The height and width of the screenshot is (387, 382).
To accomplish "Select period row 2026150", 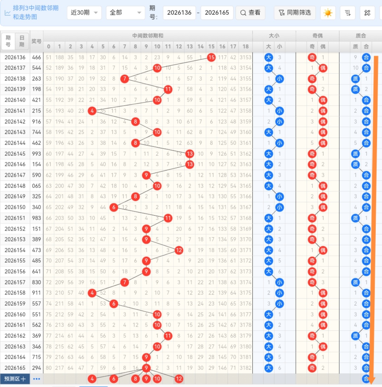I will (15, 207).
